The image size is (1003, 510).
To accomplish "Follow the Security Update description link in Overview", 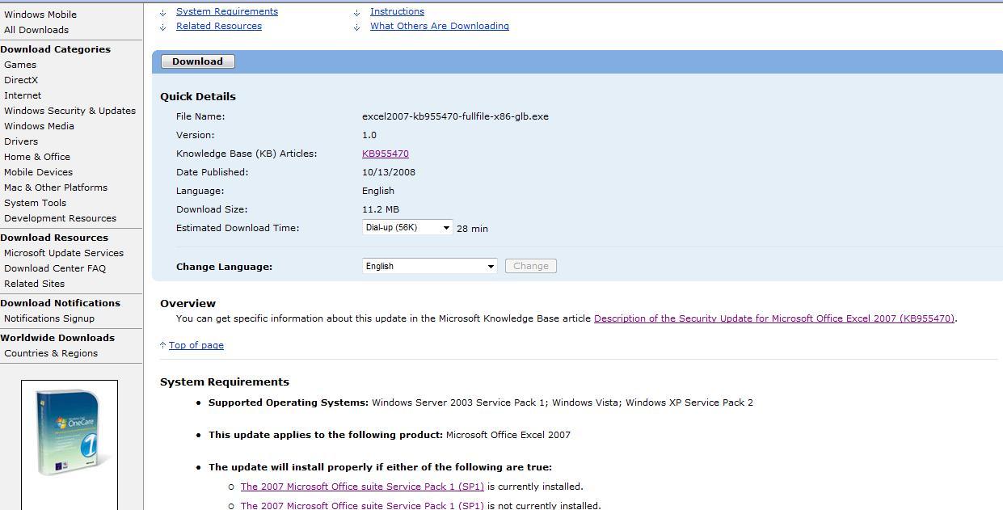I will coord(773,318).
